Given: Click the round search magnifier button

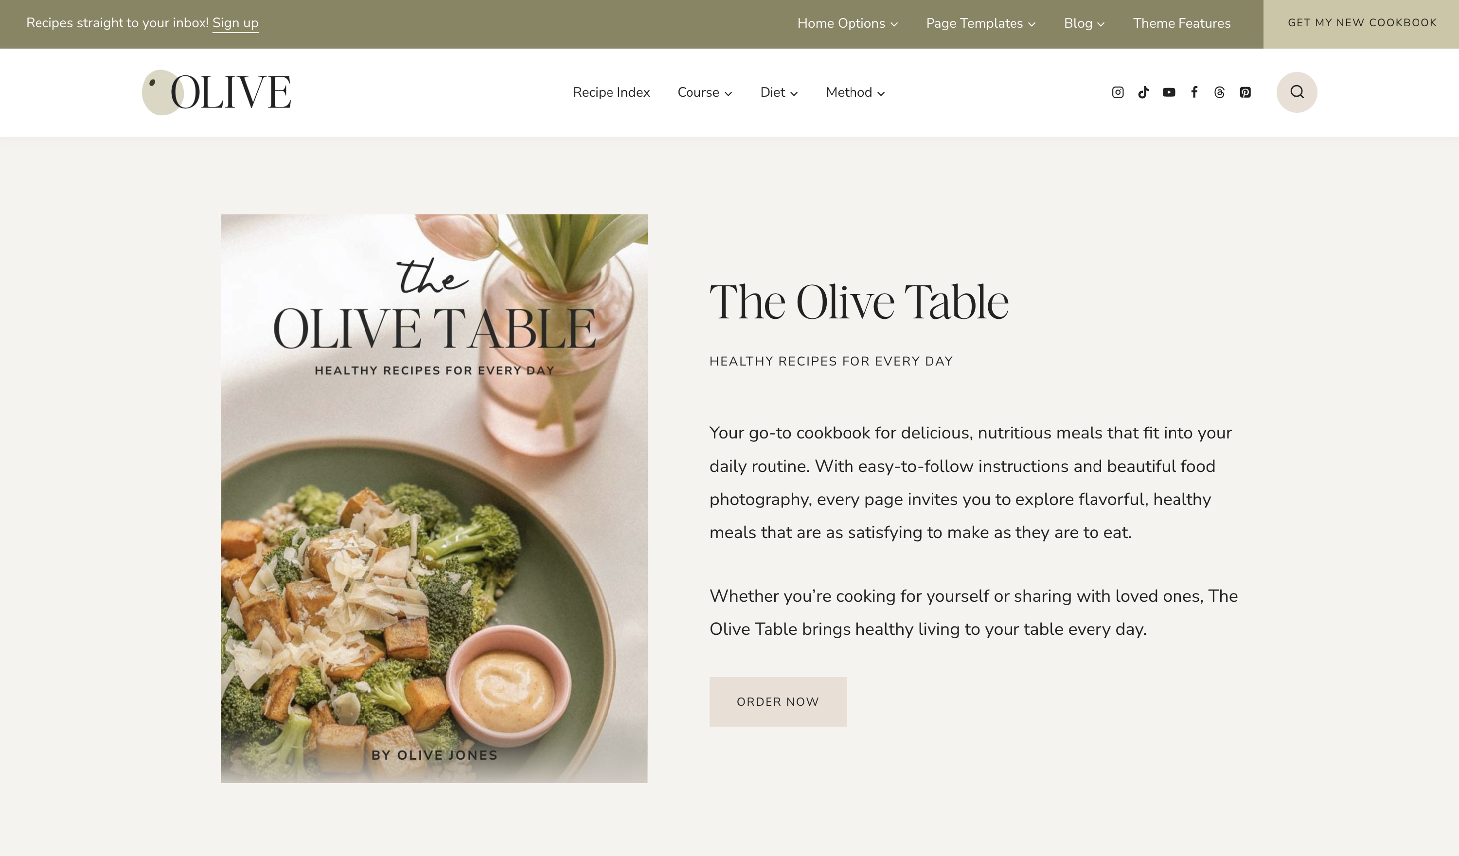Looking at the screenshot, I should [1297, 92].
